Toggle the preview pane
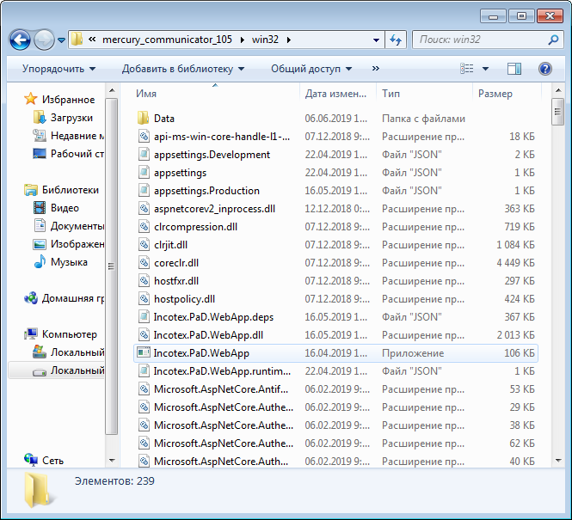This screenshot has width=572, height=520. point(514,69)
